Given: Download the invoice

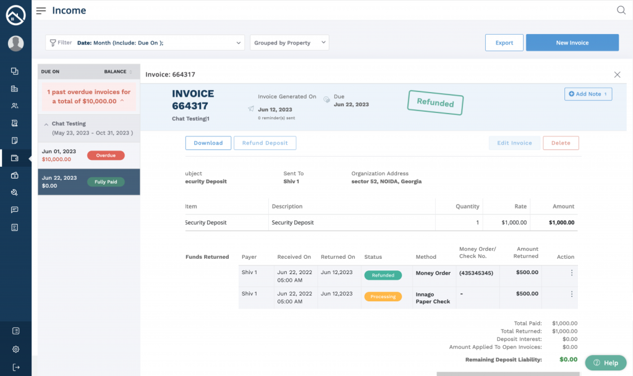Looking at the screenshot, I should coord(208,143).
